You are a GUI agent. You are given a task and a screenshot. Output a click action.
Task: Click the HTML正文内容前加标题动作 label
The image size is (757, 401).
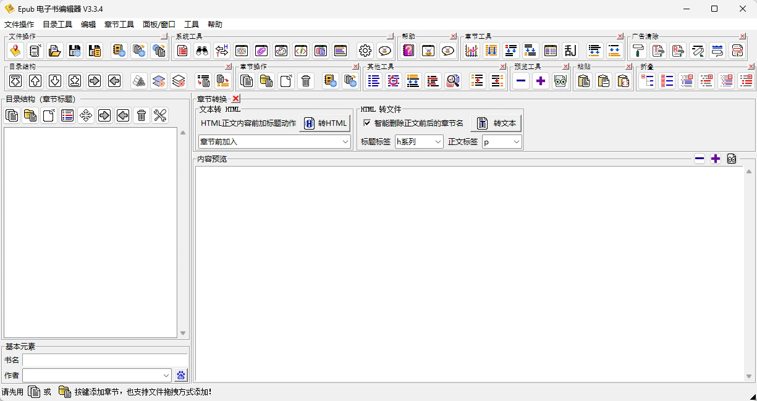(248, 123)
